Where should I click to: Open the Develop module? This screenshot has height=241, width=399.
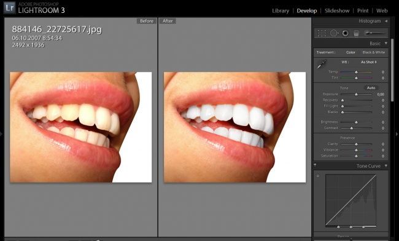tap(307, 11)
